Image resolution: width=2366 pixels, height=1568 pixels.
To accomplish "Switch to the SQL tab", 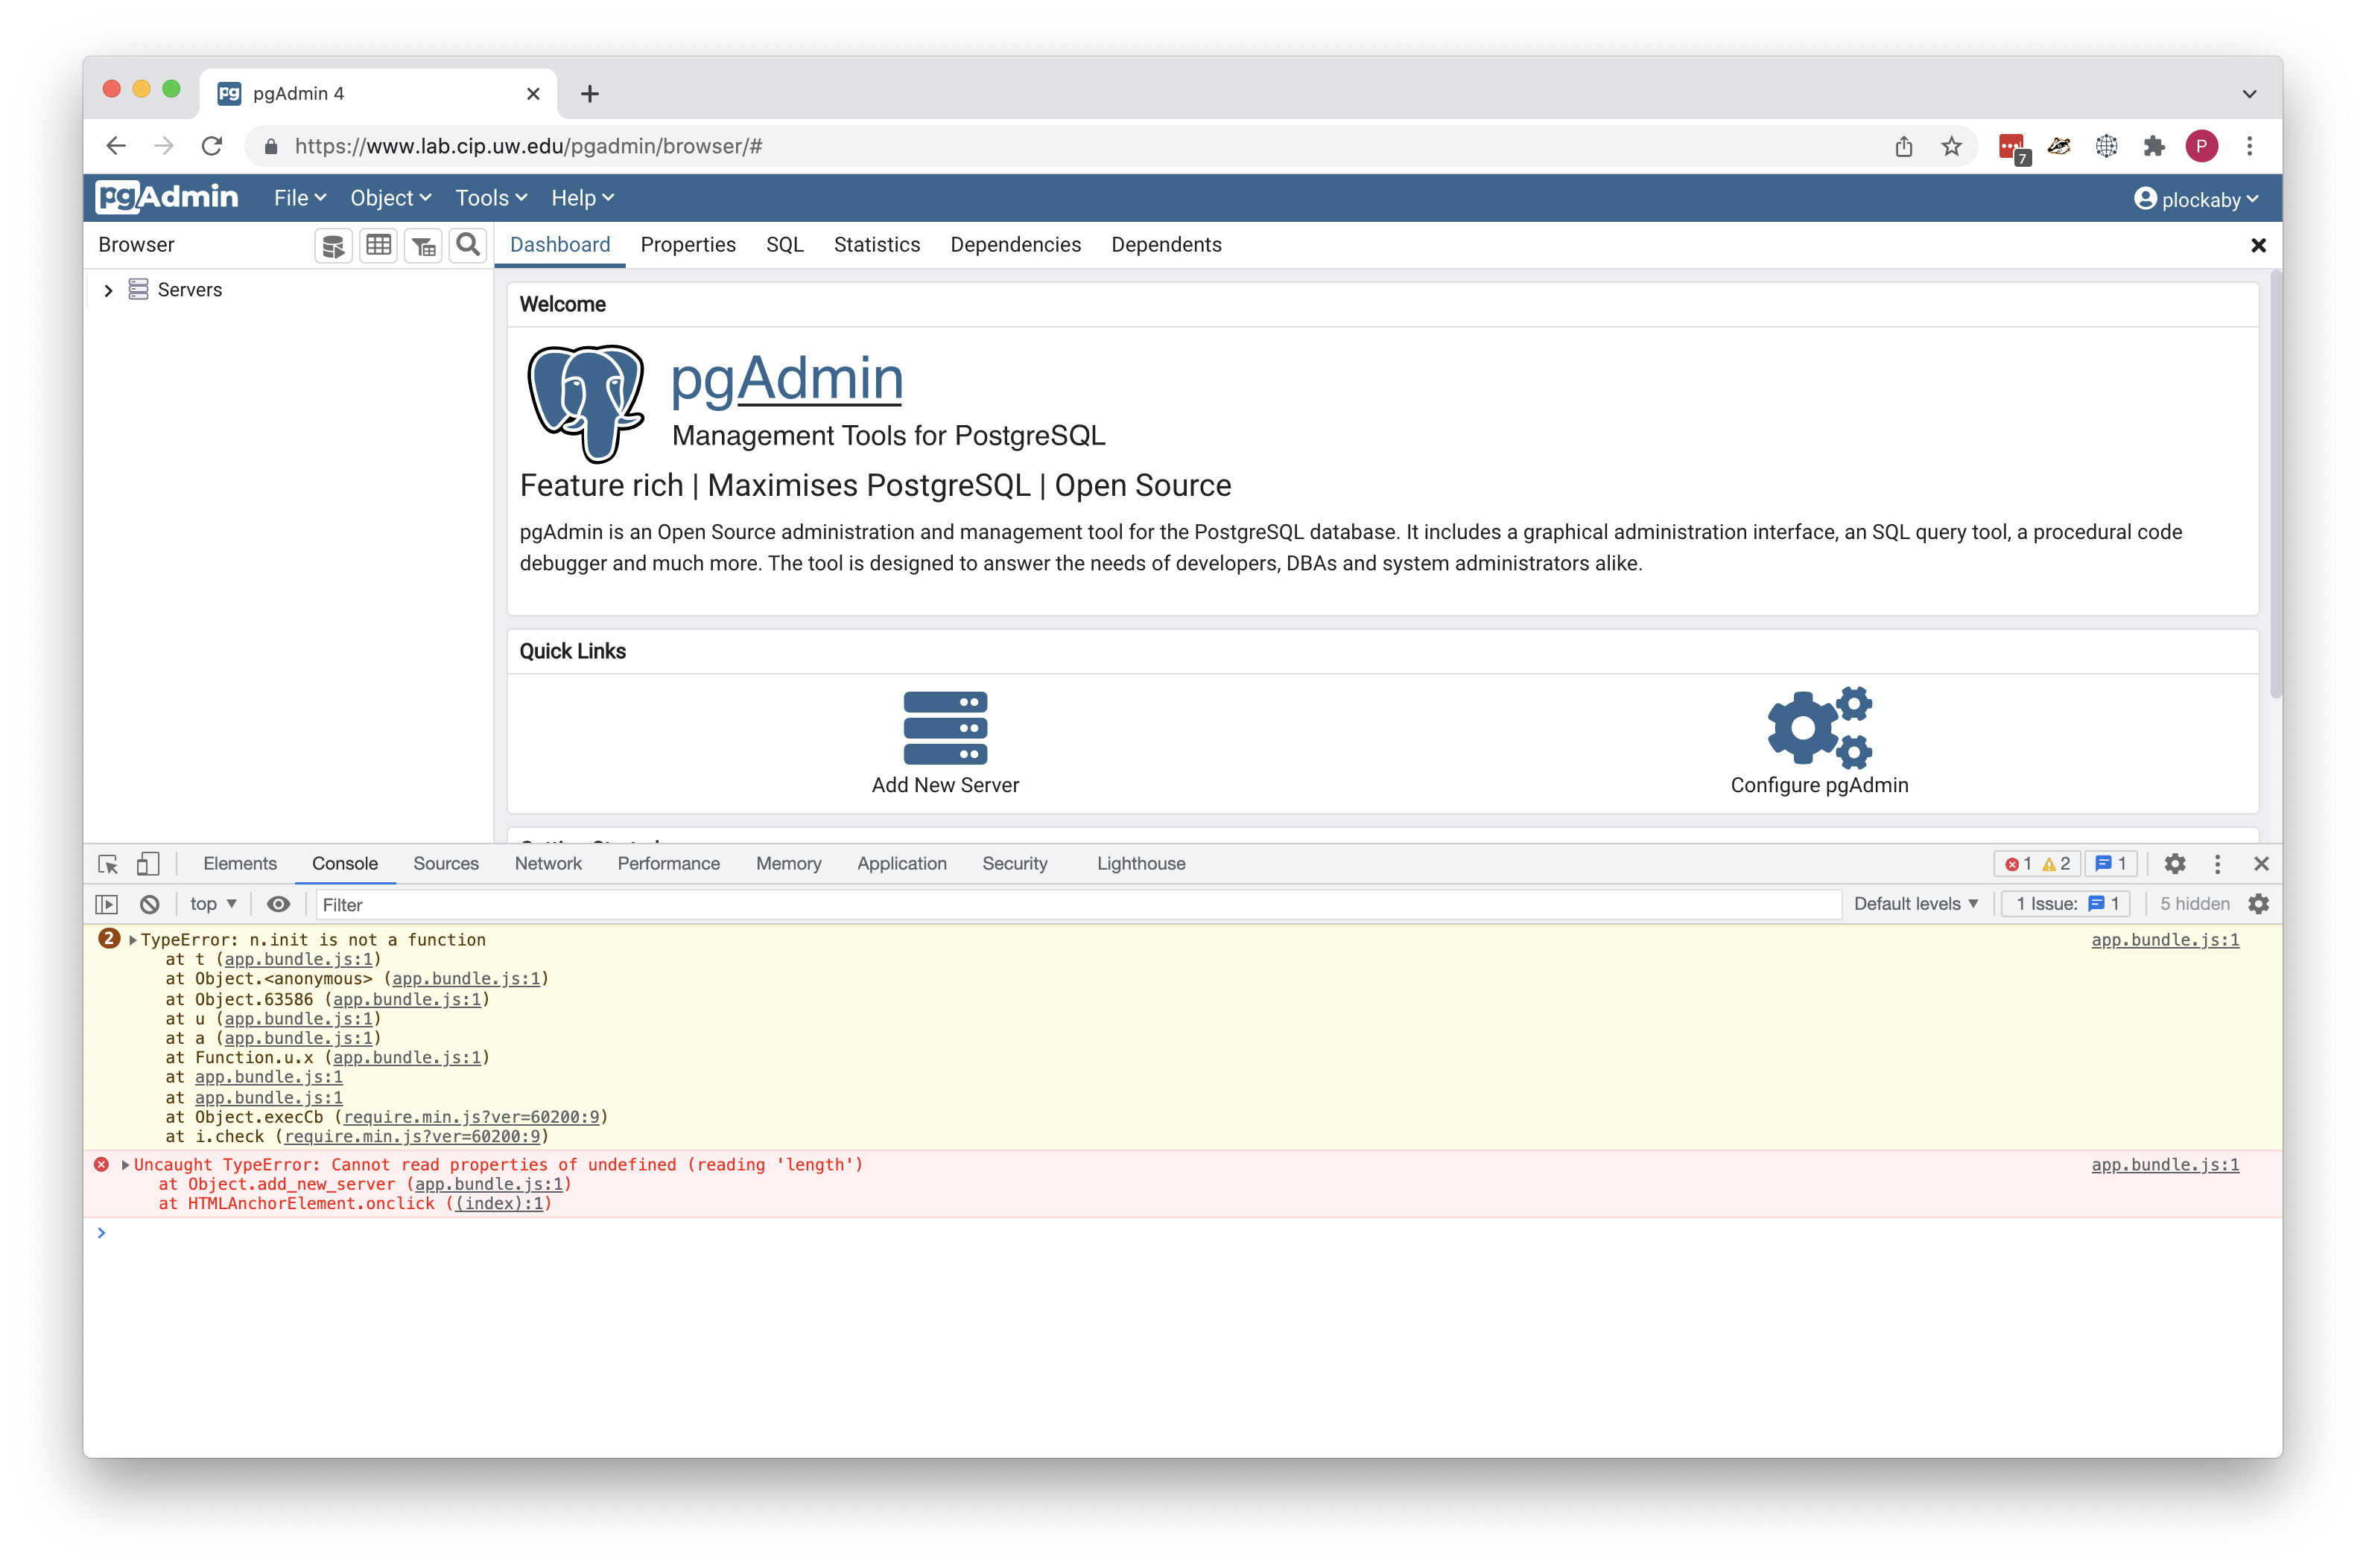I will click(784, 245).
